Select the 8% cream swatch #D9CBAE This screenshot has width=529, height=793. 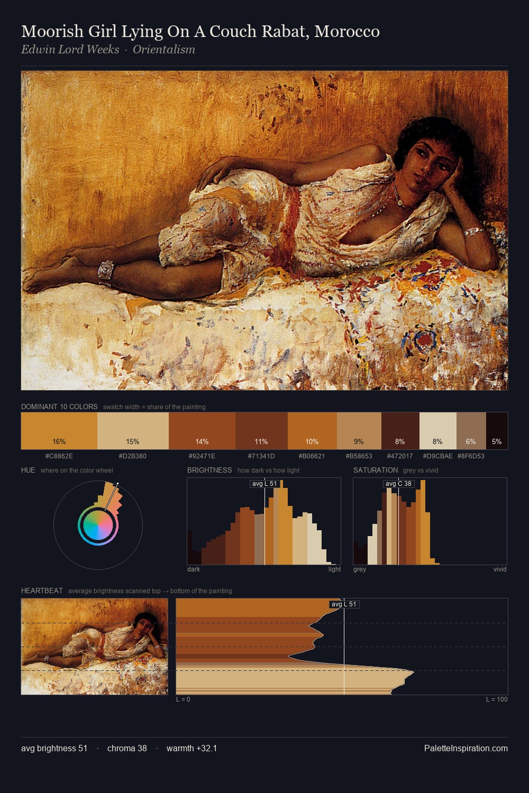click(438, 431)
